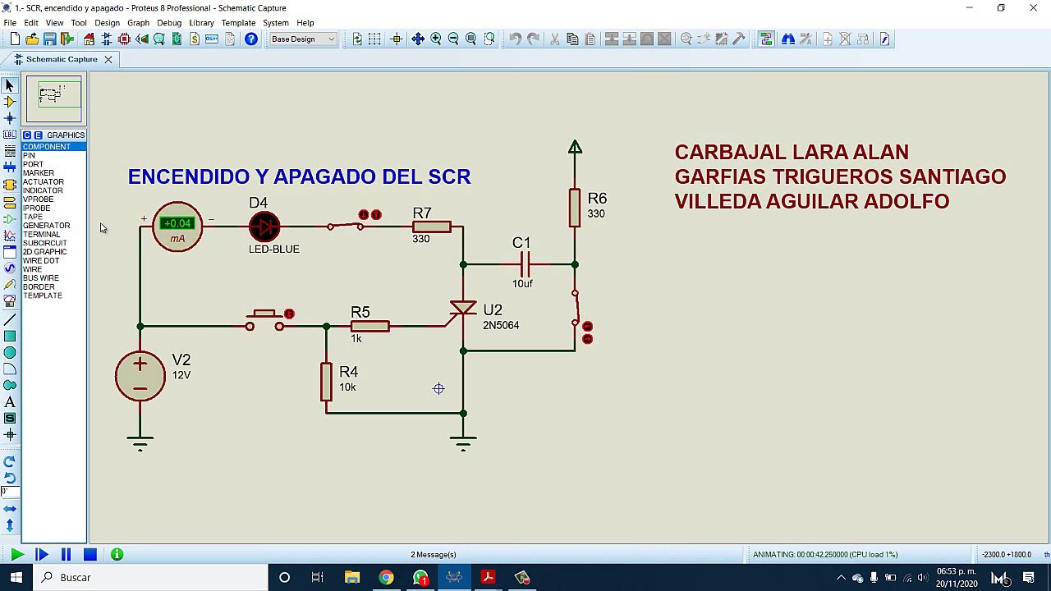Toggle wire autorouter icon in toolbar
1051x591 pixels.
point(766,39)
